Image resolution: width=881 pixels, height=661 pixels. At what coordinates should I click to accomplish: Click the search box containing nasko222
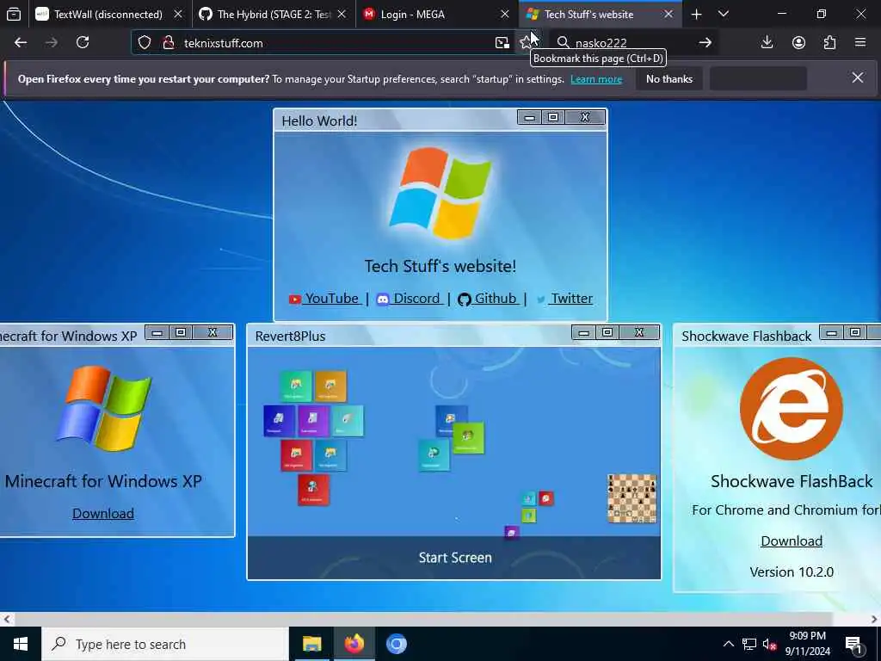pyautogui.click(x=632, y=43)
